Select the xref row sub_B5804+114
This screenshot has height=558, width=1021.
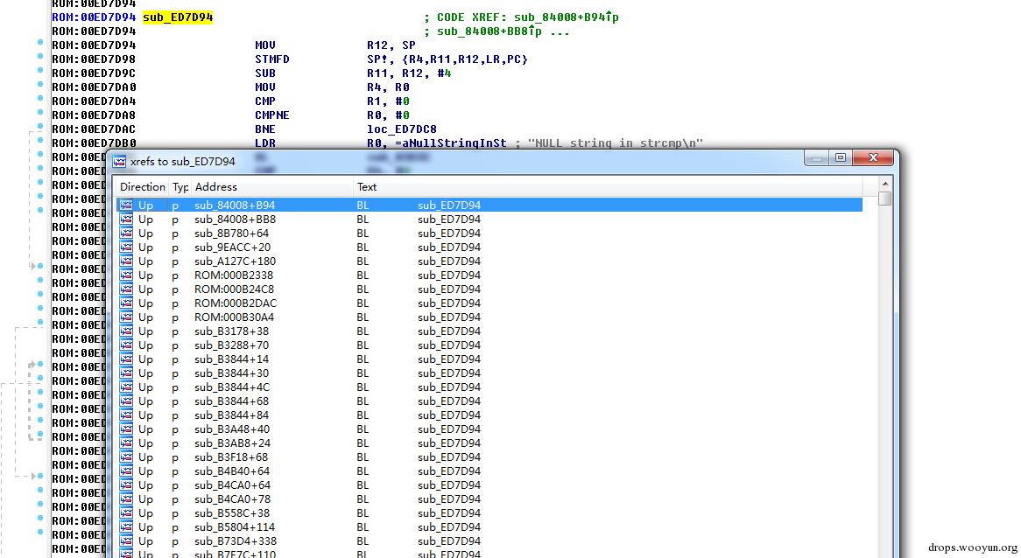(489, 527)
